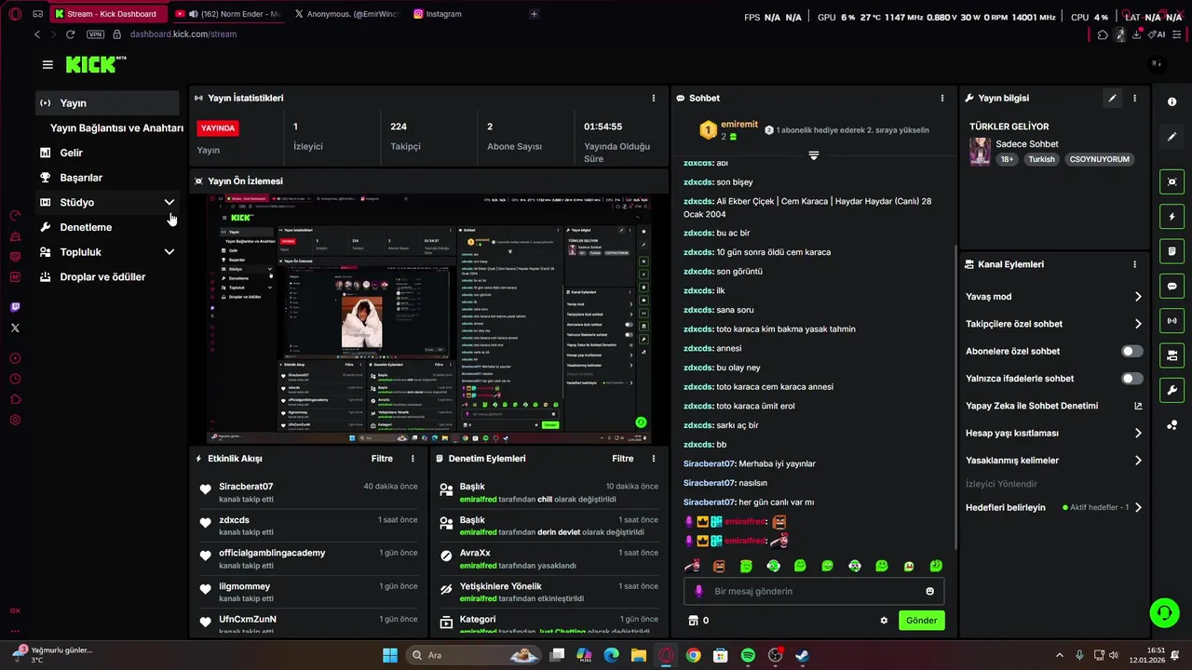Open Chrome from the taskbar
The image size is (1192, 670).
pos(693,655)
